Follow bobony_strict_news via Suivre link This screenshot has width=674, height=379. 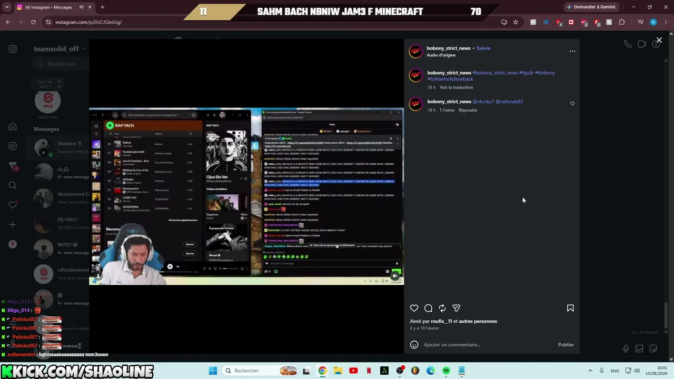click(x=483, y=48)
